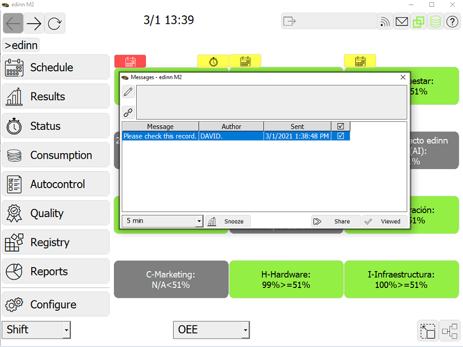Click the Snooze button
This screenshot has width=463, height=347.
click(228, 221)
